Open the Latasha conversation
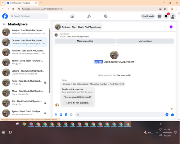The image size is (180, 144). [24, 72]
